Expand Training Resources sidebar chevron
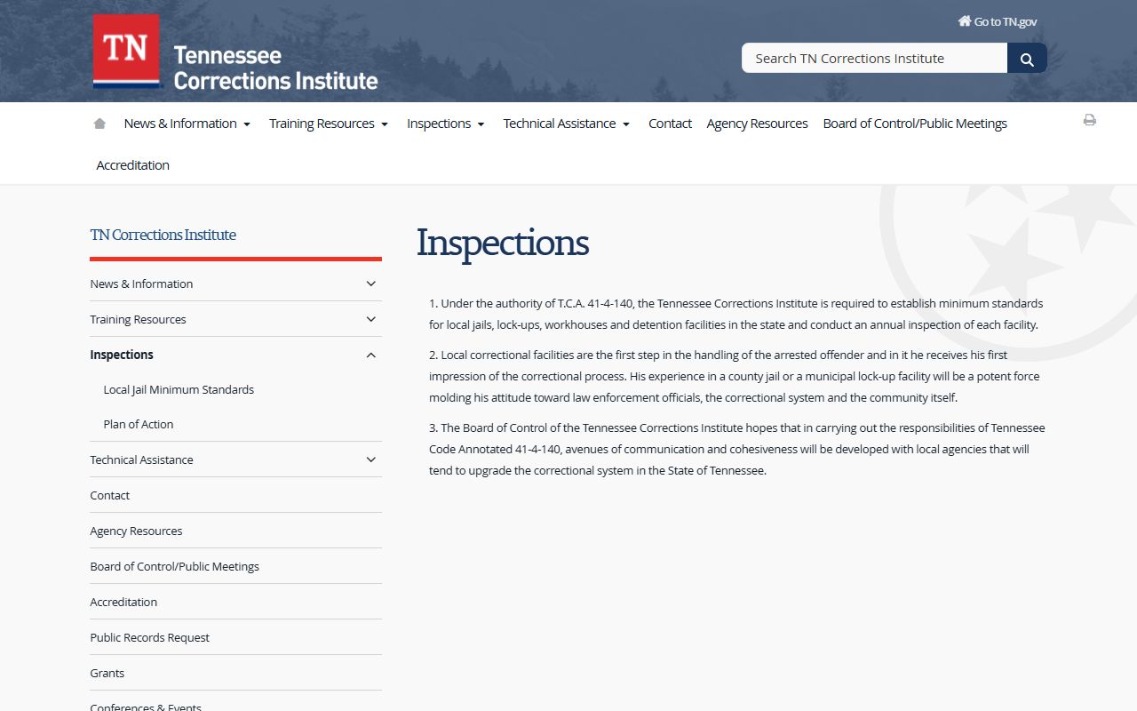The width and height of the screenshot is (1137, 711). pyautogui.click(x=371, y=319)
